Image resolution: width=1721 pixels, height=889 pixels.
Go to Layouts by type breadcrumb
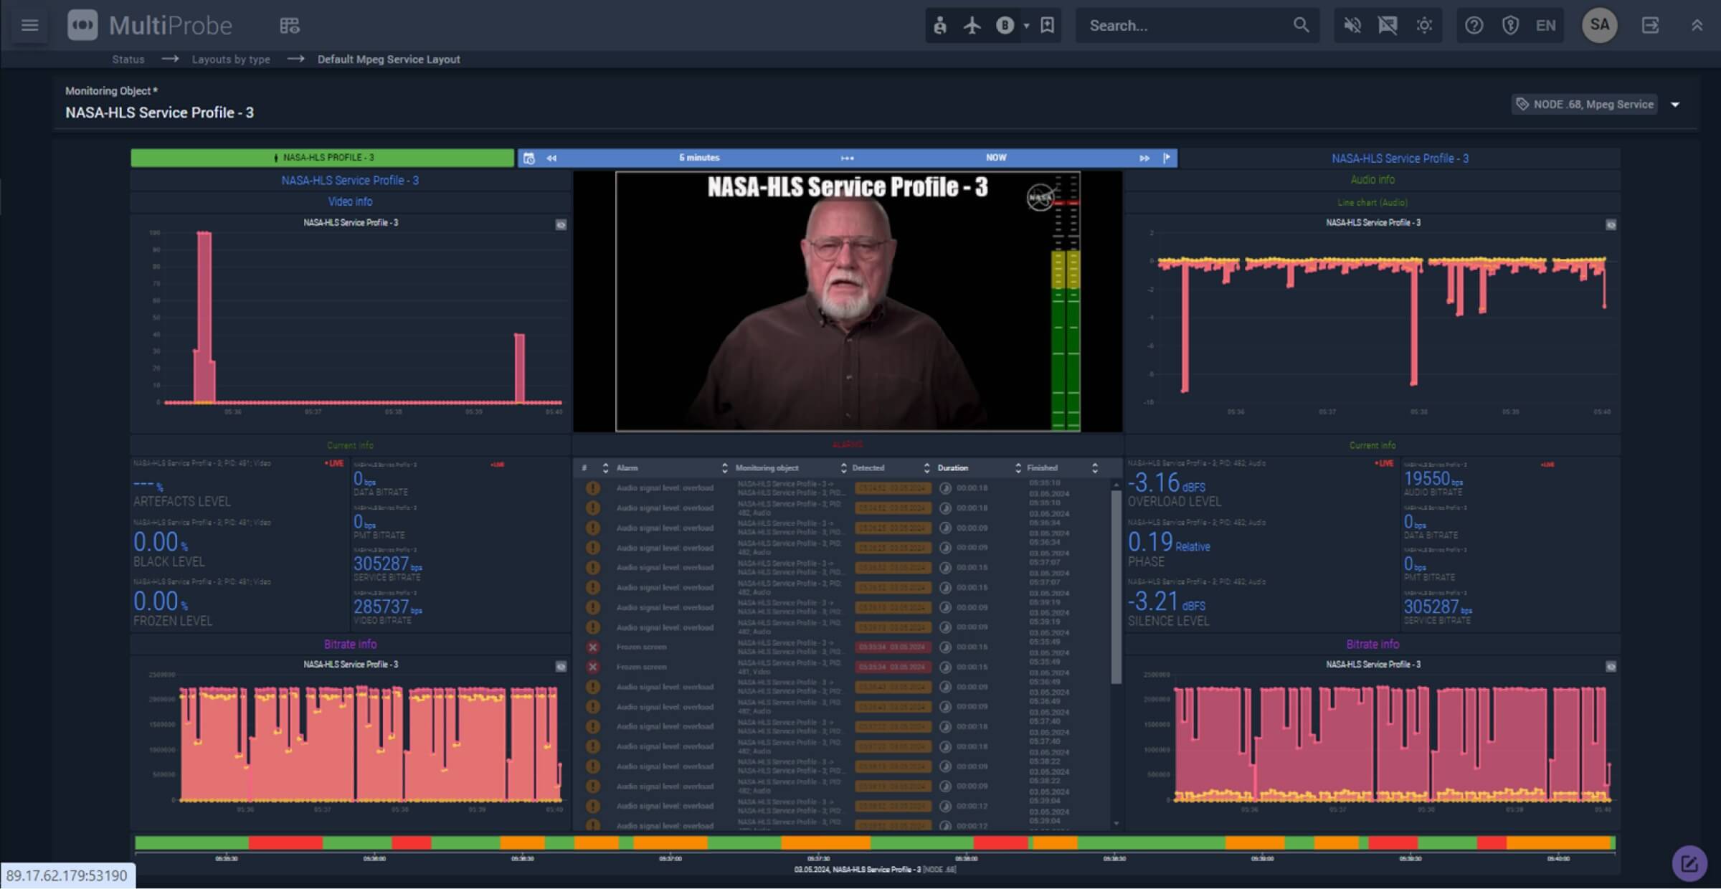231,60
